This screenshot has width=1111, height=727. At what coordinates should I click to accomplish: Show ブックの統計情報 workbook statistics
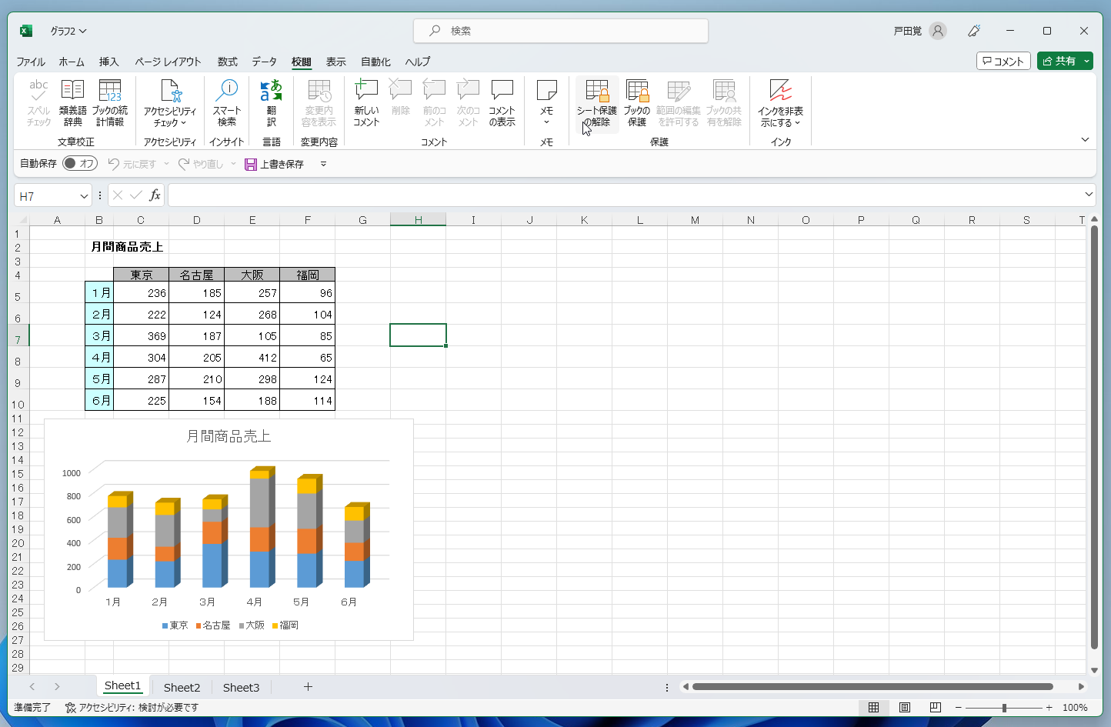point(110,103)
